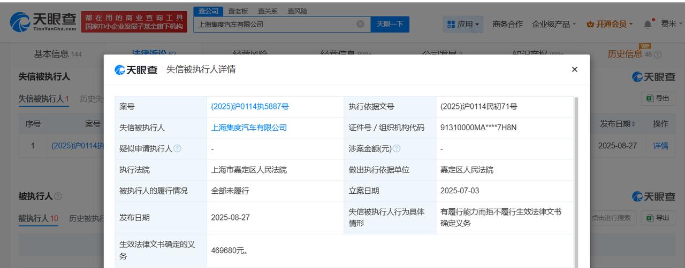Open the 历史信息 tab

coord(625,54)
